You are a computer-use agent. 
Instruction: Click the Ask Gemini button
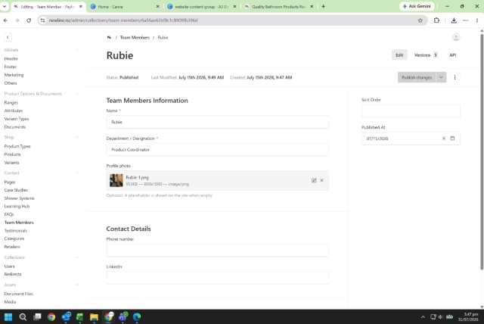(417, 6)
